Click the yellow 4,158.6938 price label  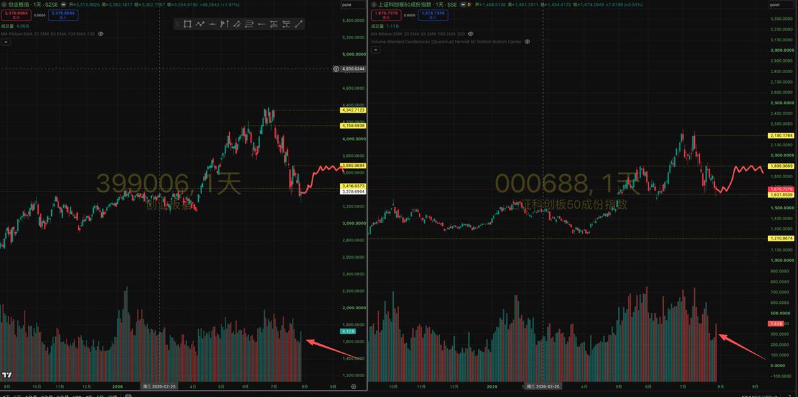[x=352, y=125]
